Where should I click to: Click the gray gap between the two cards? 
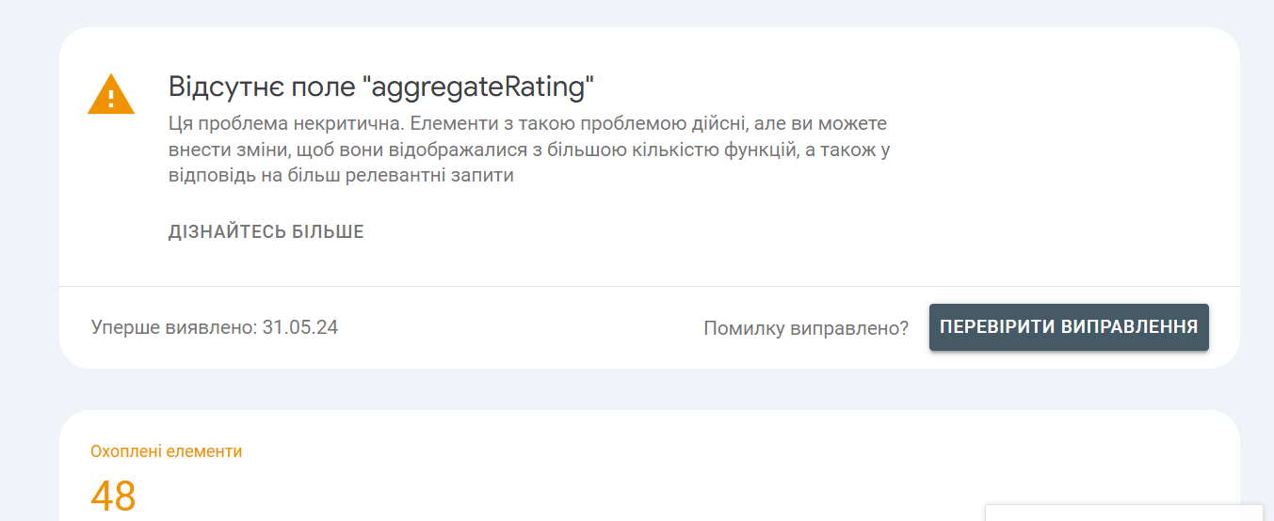pos(650,389)
